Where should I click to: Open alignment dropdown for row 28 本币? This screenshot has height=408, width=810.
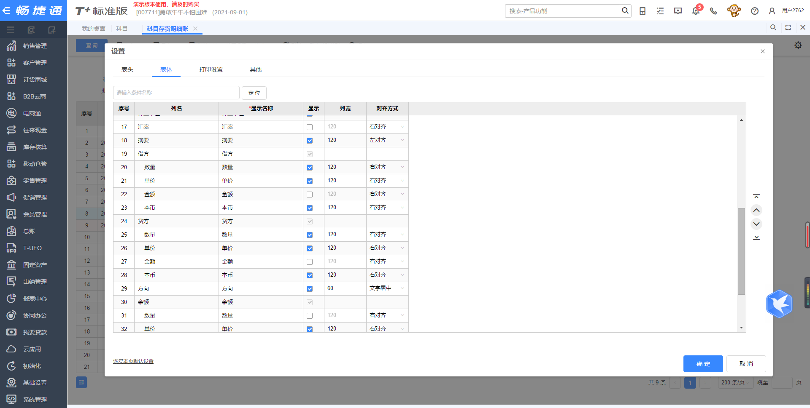coord(387,275)
